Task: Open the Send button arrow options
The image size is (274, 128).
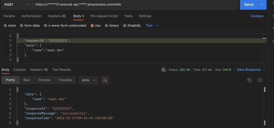Action: (x=262, y=5)
